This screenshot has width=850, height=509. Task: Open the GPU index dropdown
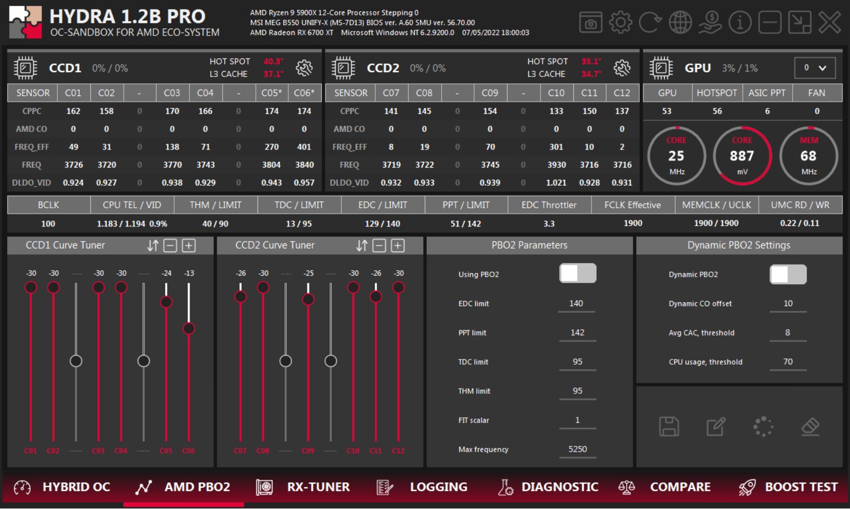click(814, 68)
